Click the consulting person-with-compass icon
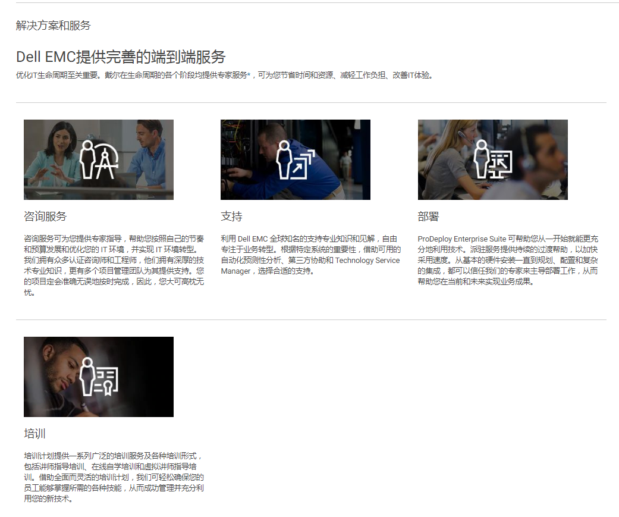 (x=99, y=159)
